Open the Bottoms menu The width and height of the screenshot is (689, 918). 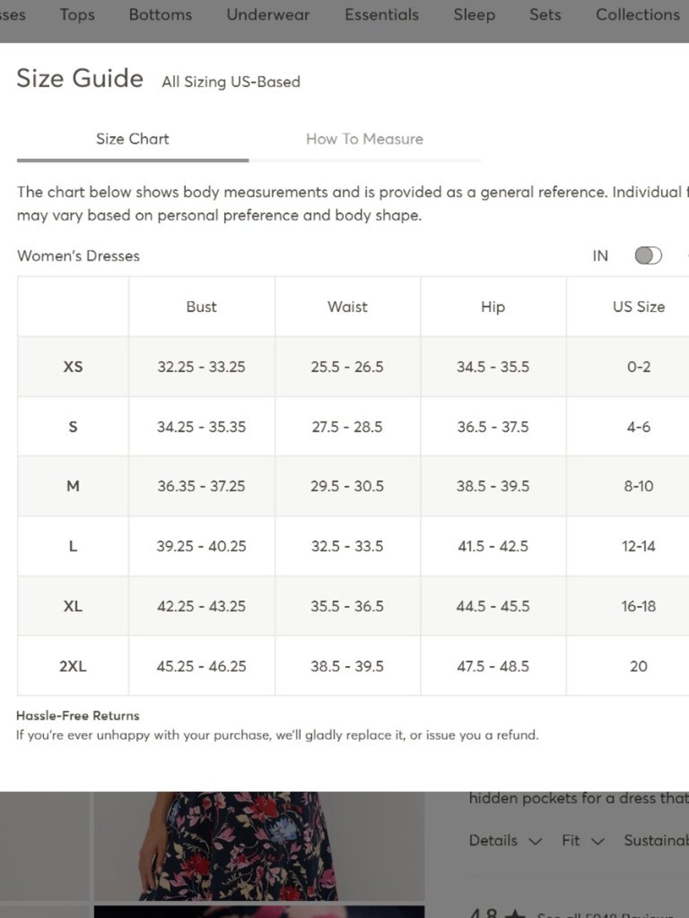161,14
